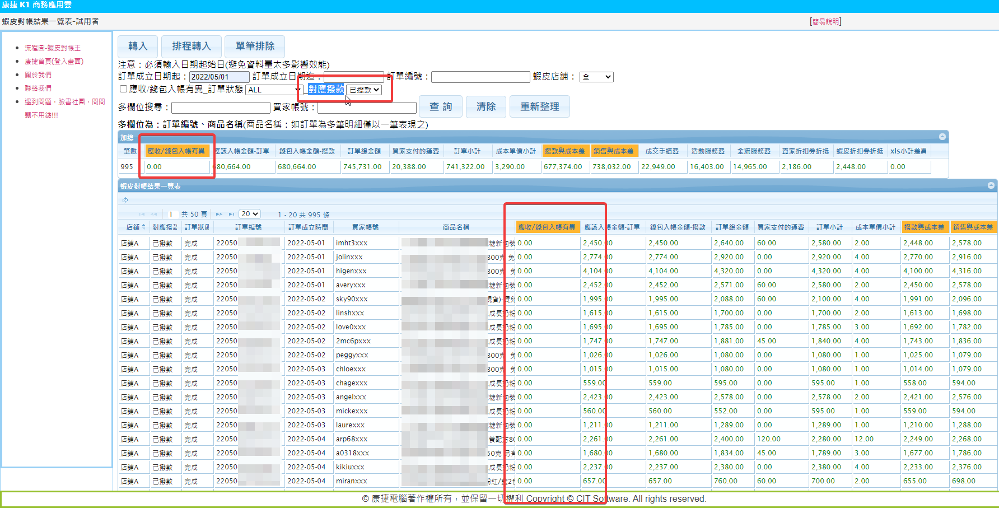This screenshot has width=999, height=508.
Task: Toggle 應收/錢包入帳有異 checkbox
Action: (x=123, y=89)
